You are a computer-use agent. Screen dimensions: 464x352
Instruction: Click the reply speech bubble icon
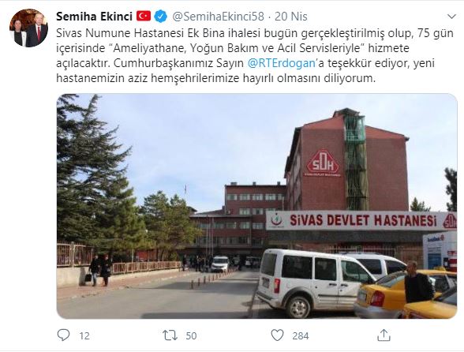point(63,335)
